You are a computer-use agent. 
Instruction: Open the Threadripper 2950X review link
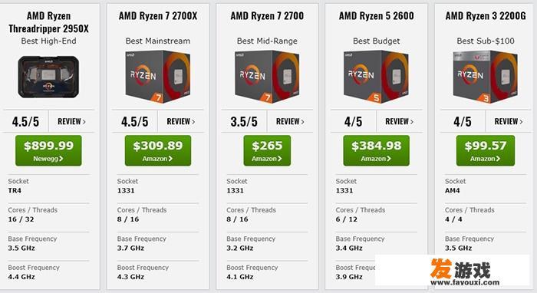(x=71, y=121)
